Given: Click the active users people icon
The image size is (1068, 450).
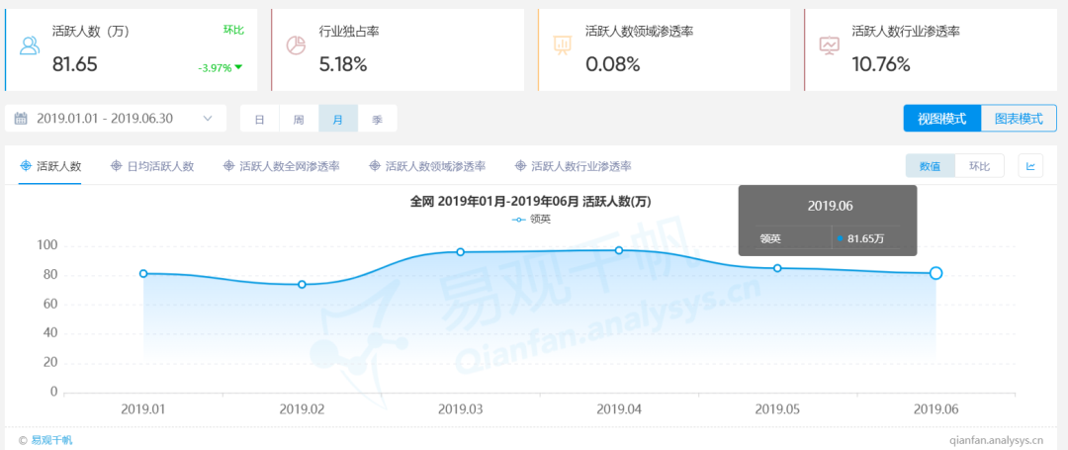Looking at the screenshot, I should (x=30, y=45).
